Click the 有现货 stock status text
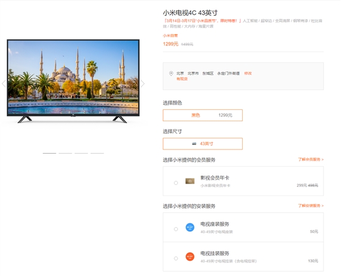Screen dimensions: 341x276 [x=182, y=79]
